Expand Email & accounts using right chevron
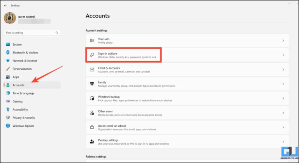The height and width of the screenshot is (163, 299). point(283,69)
